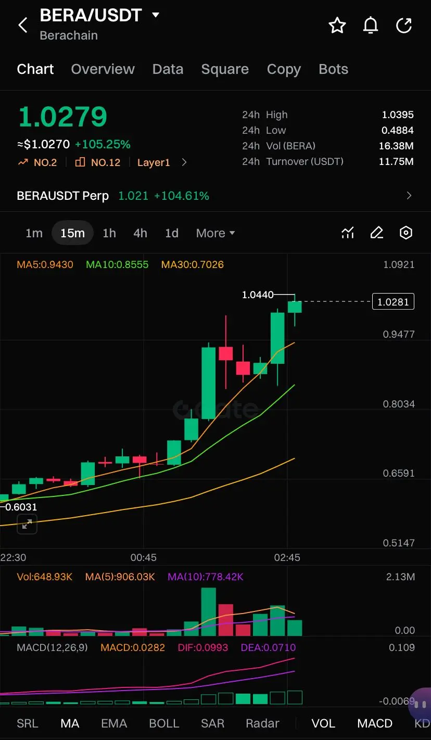This screenshot has width=431, height=740.
Task: Select the 1h timeframe
Action: pos(109,233)
